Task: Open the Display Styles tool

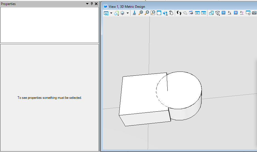Action: (x=116, y=13)
